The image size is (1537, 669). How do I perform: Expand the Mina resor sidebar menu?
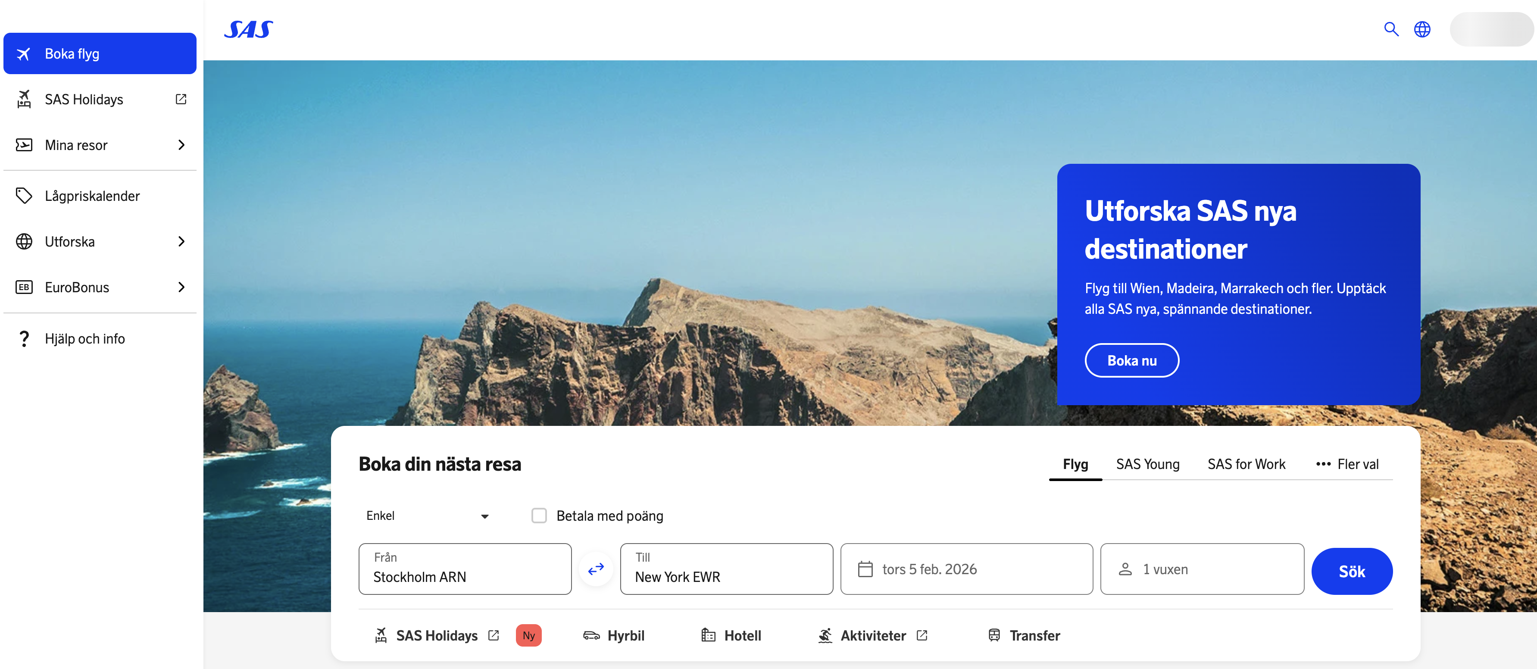181,145
